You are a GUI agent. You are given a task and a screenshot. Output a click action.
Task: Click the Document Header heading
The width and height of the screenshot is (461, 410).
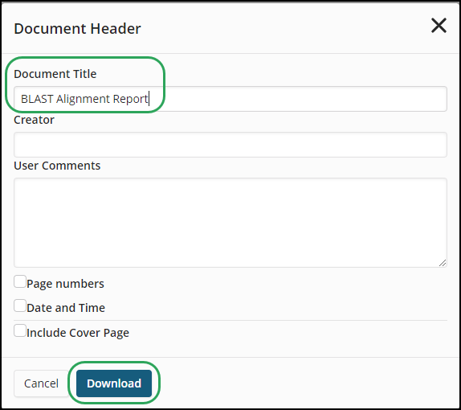(x=77, y=29)
